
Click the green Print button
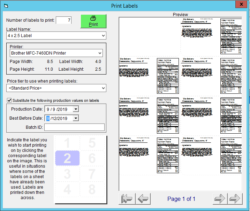click(93, 21)
